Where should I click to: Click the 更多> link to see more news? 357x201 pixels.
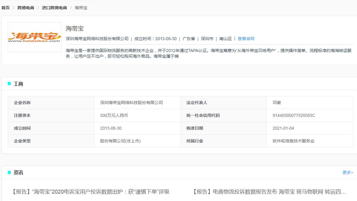click(x=348, y=172)
